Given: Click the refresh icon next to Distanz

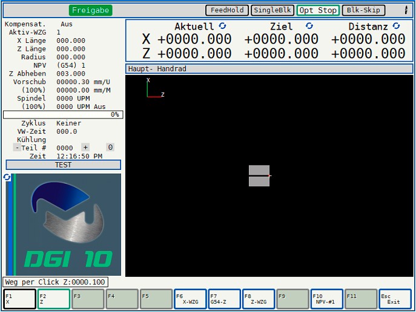Looking at the screenshot, I should coord(396,25).
